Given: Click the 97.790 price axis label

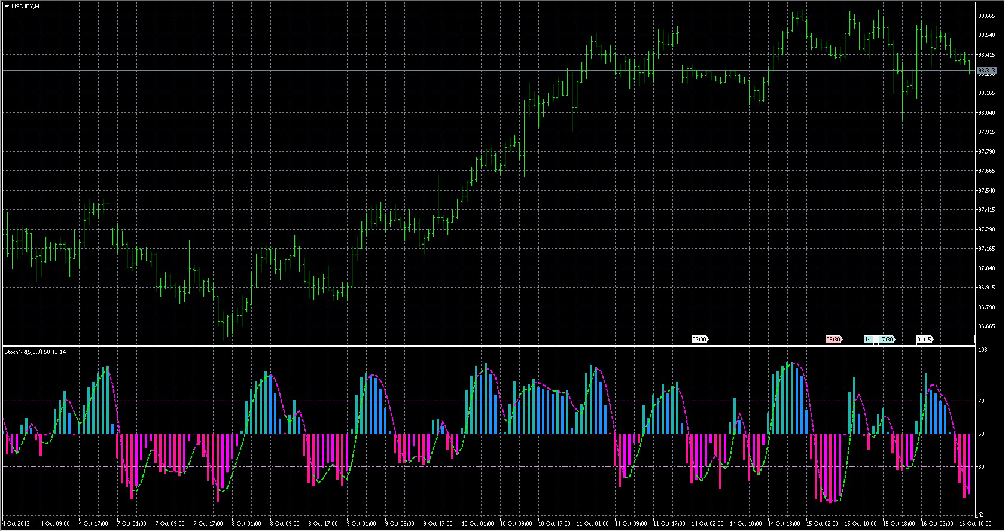Looking at the screenshot, I should point(986,152).
